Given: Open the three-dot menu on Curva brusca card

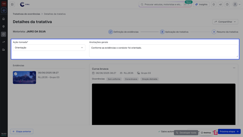Looking at the screenshot, I should pos(234,68).
